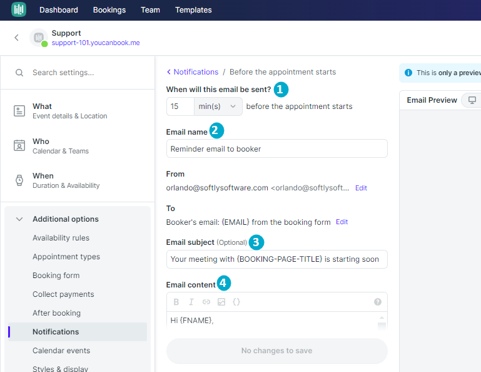The image size is (481, 372).
Task: Click the Email name input field
Action: [x=276, y=148]
